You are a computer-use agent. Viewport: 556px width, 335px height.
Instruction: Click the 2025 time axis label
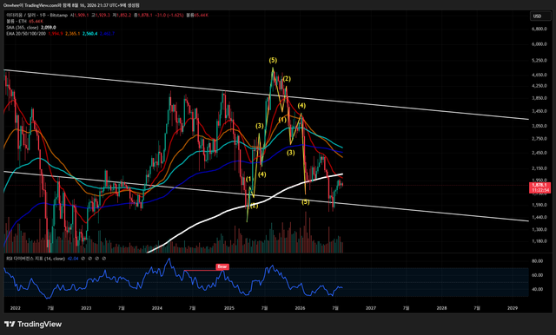[229, 308]
